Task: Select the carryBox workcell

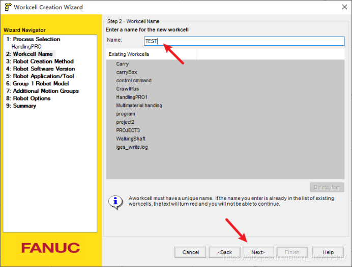Action: coord(127,72)
